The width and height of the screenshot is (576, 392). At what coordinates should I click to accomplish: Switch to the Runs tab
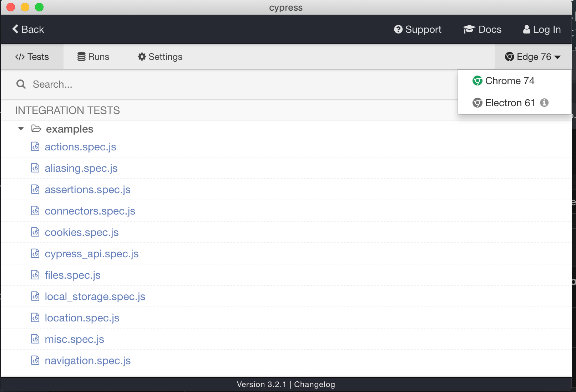93,57
